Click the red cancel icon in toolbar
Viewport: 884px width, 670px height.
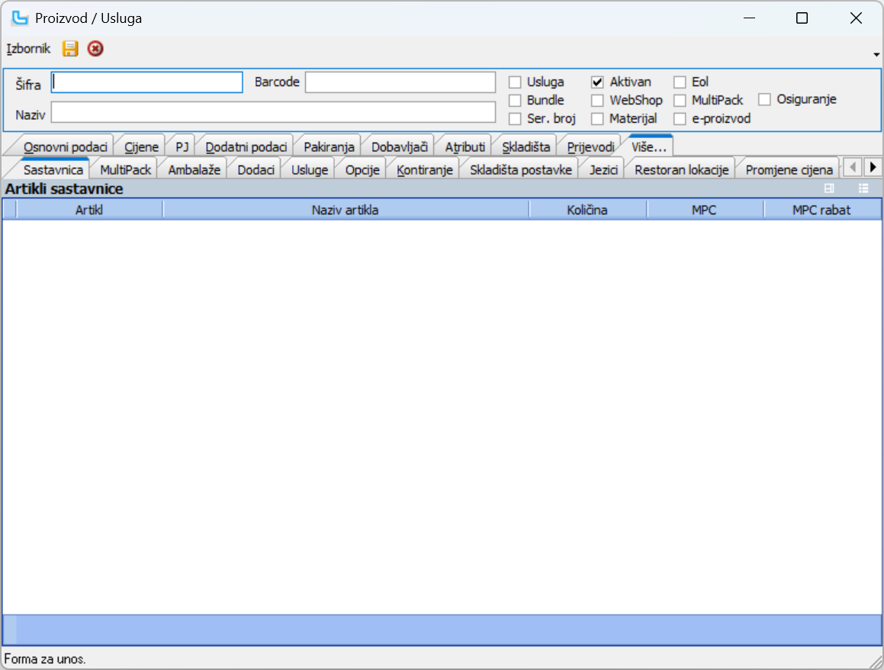[95, 49]
